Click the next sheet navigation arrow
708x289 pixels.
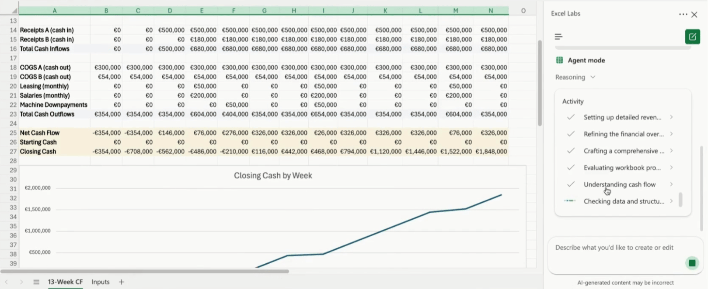point(21,282)
